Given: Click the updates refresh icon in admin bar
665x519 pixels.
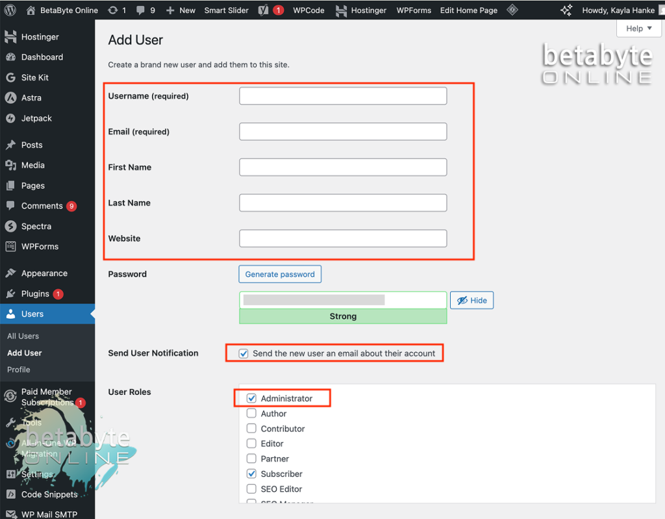Looking at the screenshot, I should point(113,10).
